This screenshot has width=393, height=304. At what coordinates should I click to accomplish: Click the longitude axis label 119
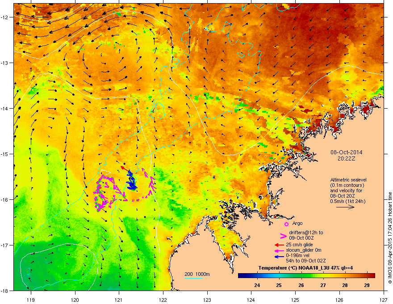31,300
